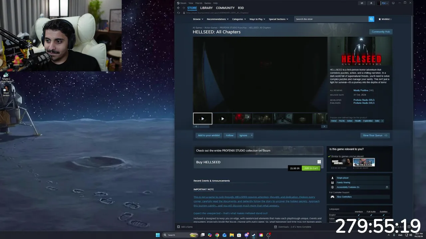Click the store search magnifier button
The width and height of the screenshot is (426, 239).
click(371, 19)
